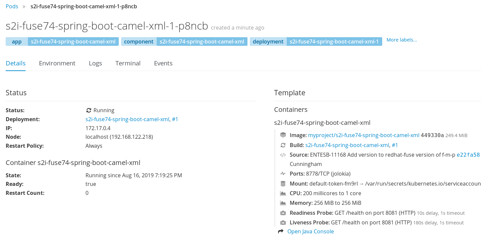The width and height of the screenshot is (481, 239).
Task: Expand More labels list
Action: point(401,40)
